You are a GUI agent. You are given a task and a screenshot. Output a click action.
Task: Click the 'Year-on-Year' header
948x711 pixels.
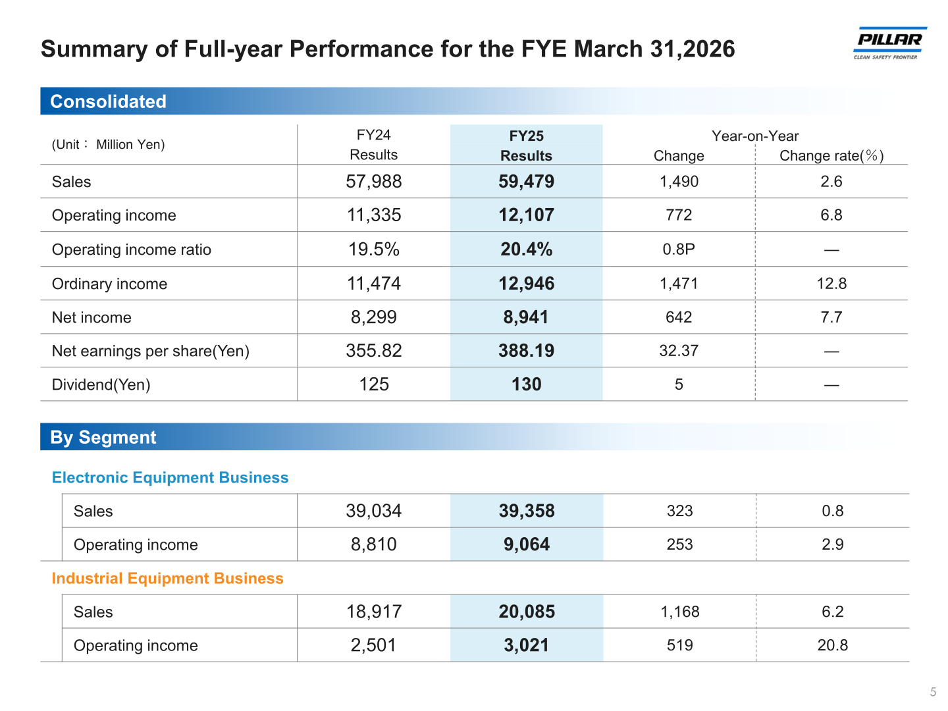pyautogui.click(x=755, y=136)
